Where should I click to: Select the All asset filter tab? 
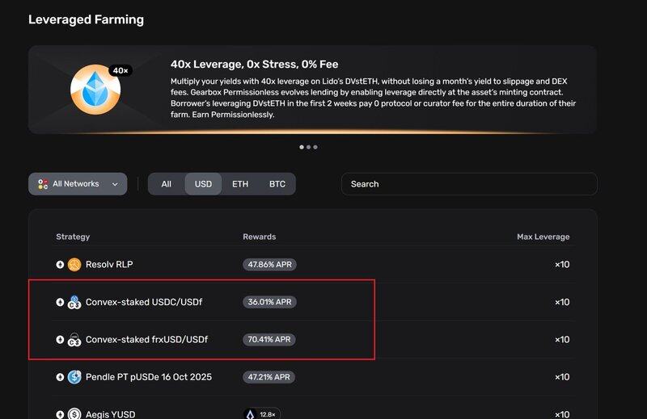[x=167, y=184]
